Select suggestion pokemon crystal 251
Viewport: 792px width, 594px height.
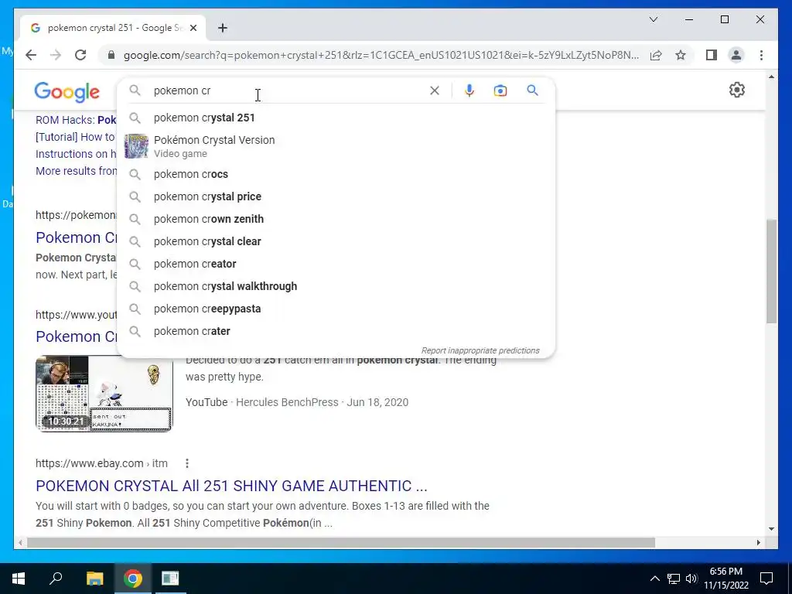click(x=336, y=118)
